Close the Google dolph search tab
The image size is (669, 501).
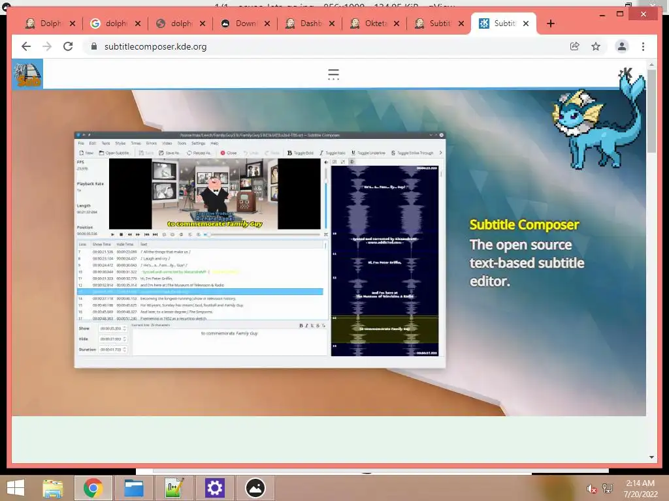137,23
